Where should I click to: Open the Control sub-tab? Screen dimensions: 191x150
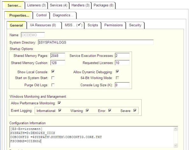[x=41, y=15]
